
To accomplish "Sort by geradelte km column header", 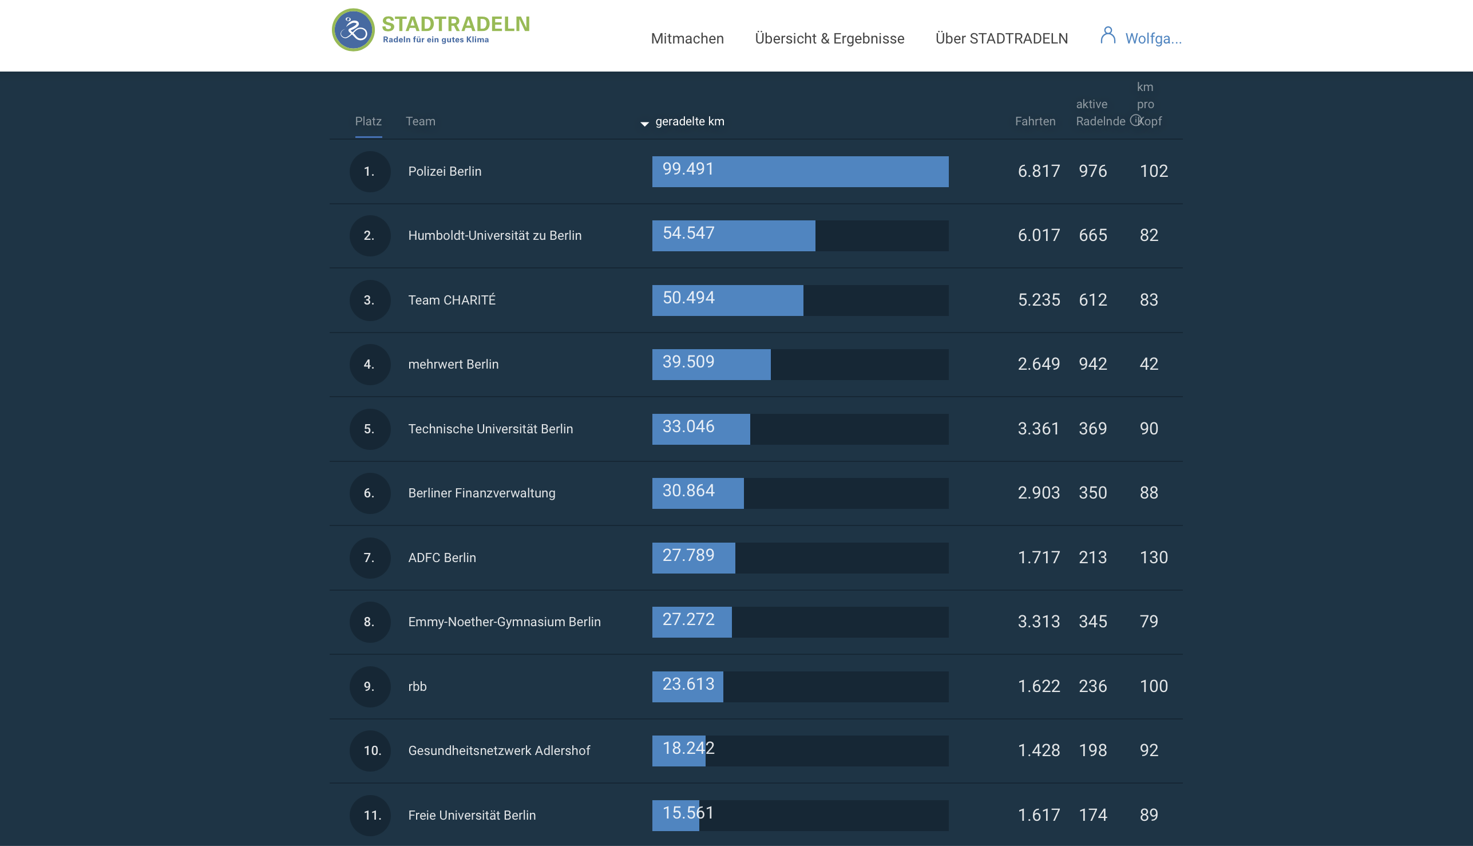I will coord(690,121).
